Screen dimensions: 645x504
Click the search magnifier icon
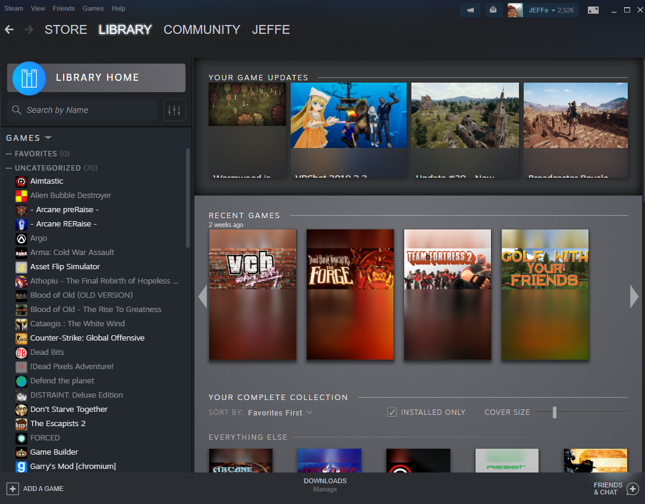(17, 110)
